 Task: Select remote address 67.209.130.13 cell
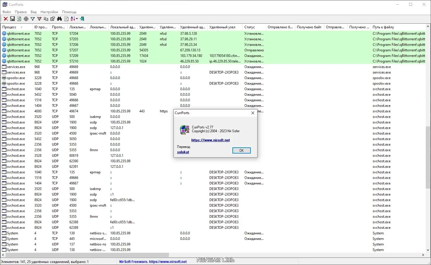pyautogui.click(x=190, y=50)
